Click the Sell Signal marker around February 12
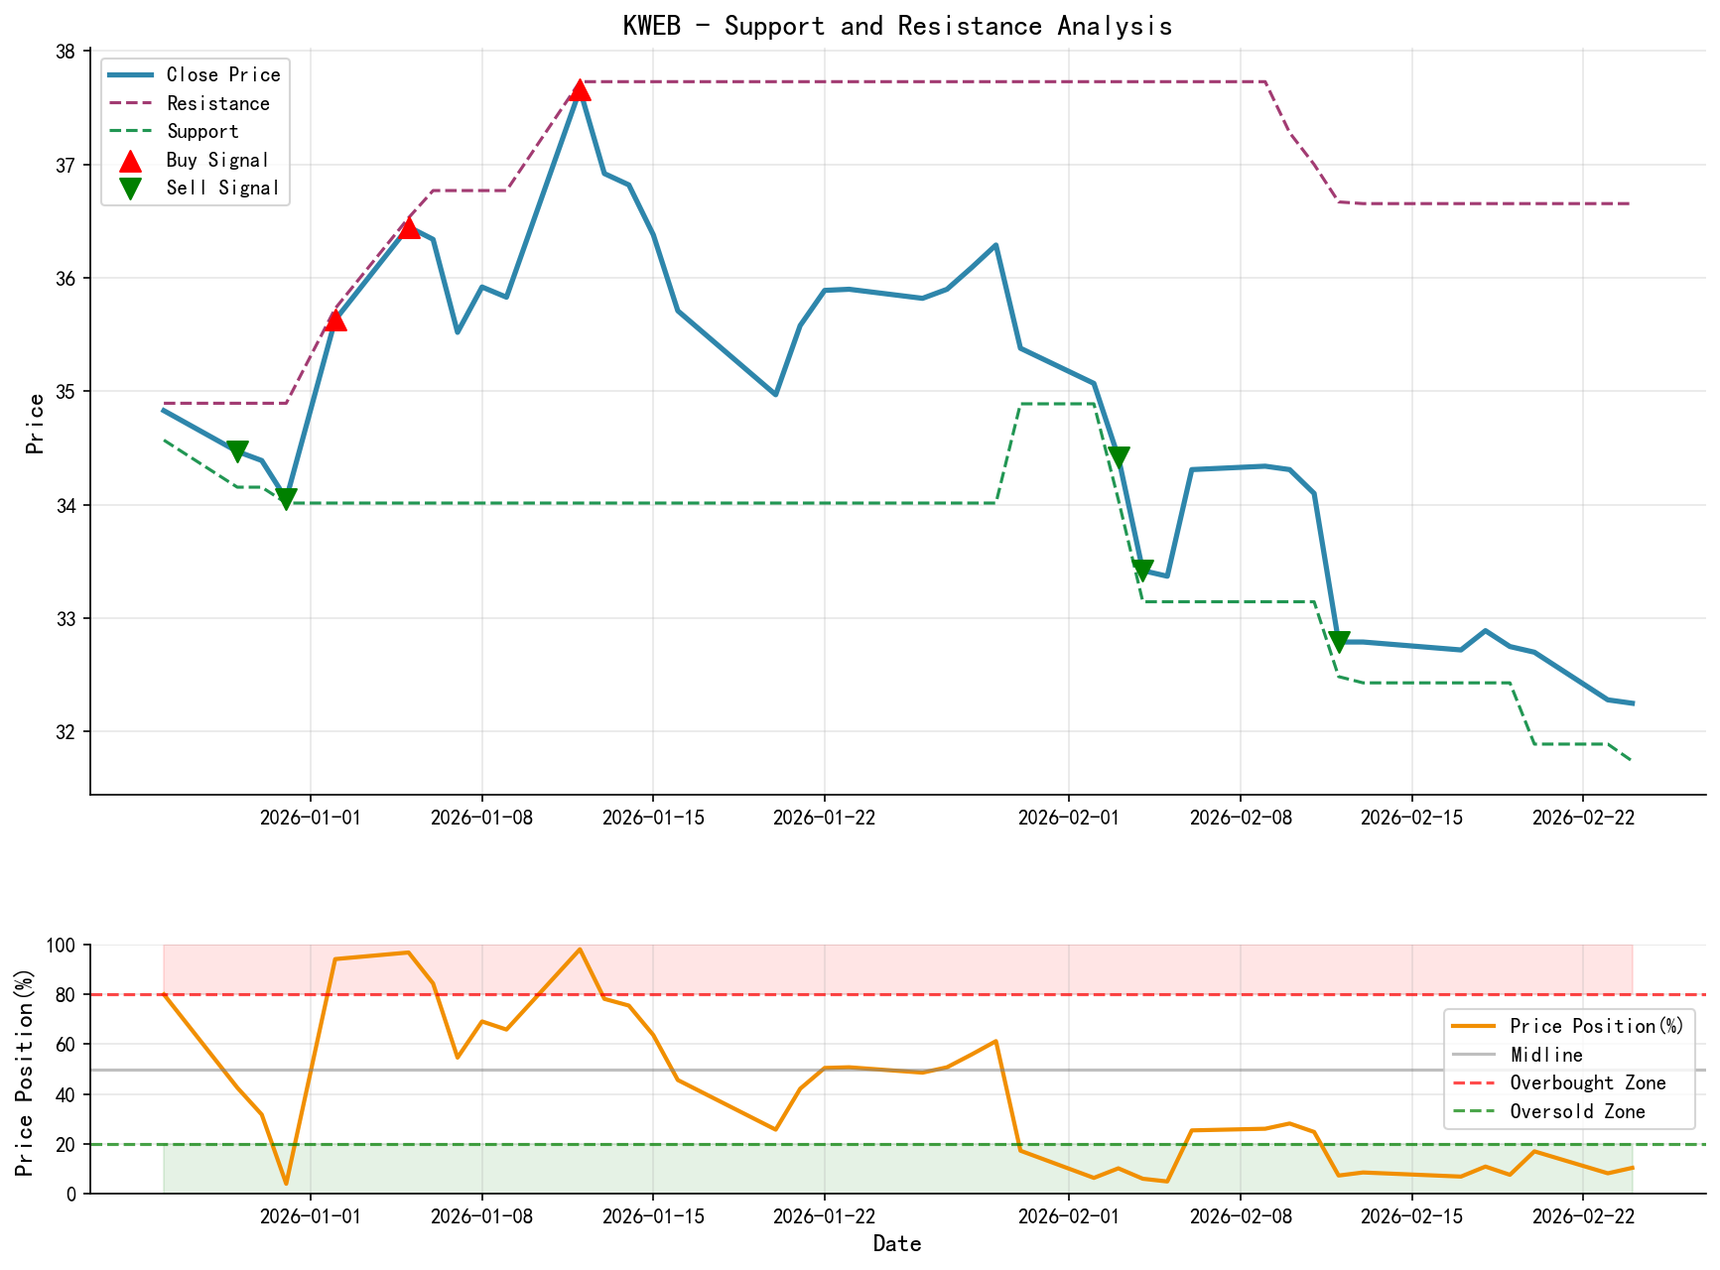Viewport: 1720px width, 1270px height. pos(1342,642)
